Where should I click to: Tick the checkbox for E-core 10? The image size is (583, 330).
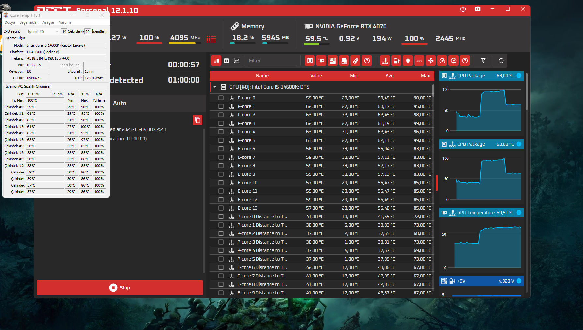pos(221,183)
